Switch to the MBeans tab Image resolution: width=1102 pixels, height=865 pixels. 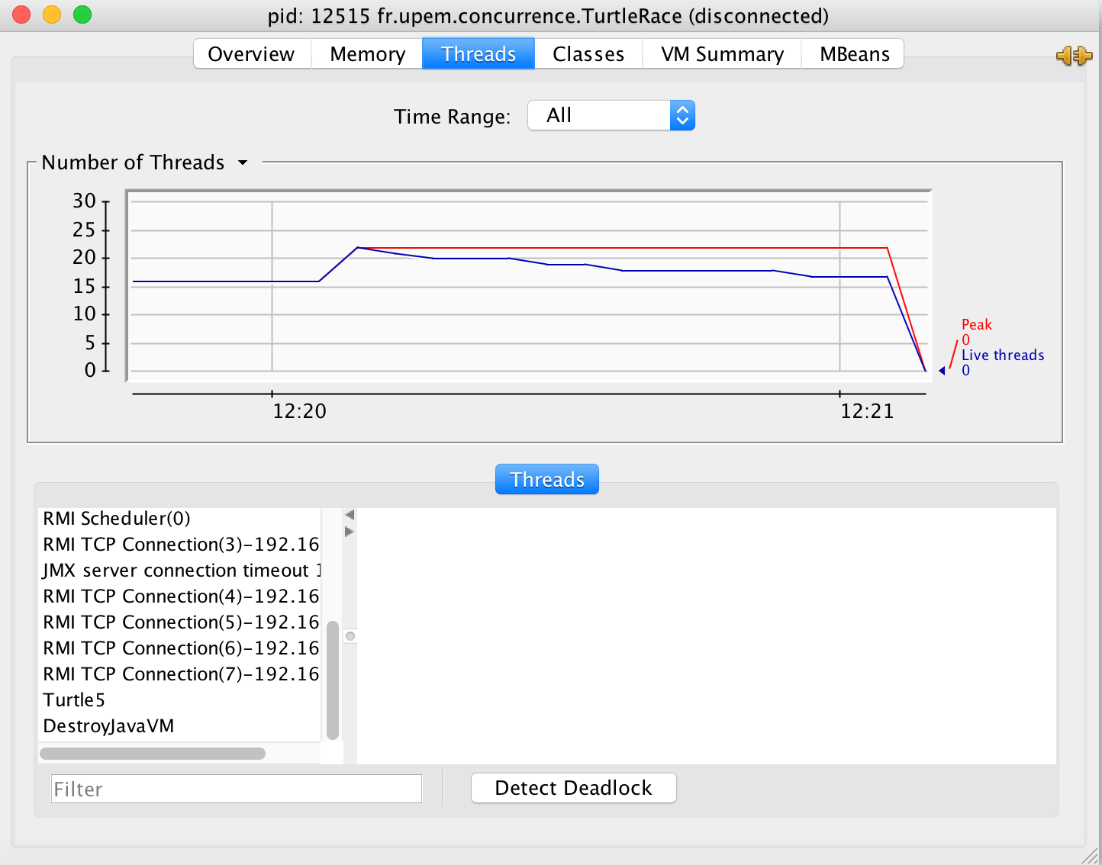(x=854, y=54)
